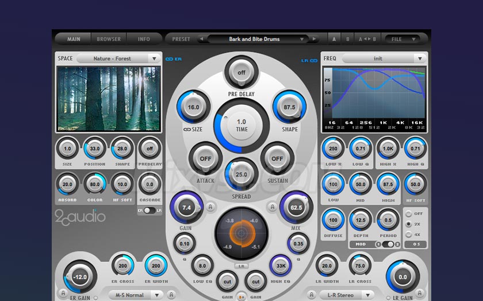This screenshot has width=483, height=301.
Task: Click the SIZE 16.0 knob
Action: (193, 107)
